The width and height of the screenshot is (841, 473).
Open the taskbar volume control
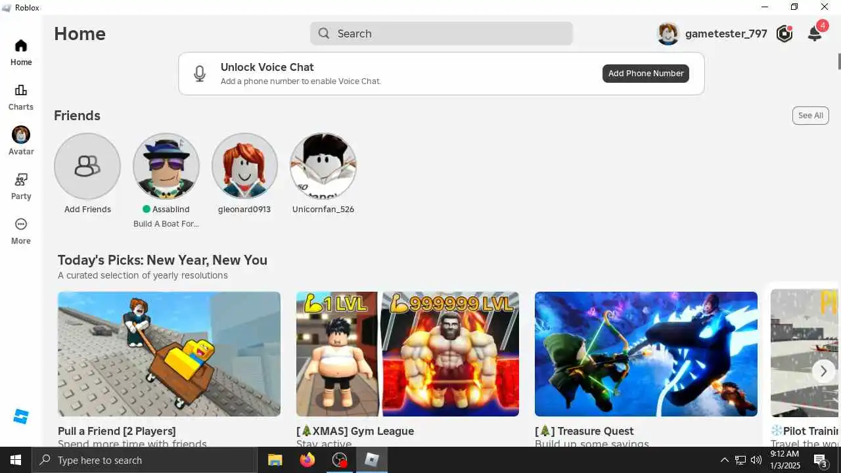756,460
